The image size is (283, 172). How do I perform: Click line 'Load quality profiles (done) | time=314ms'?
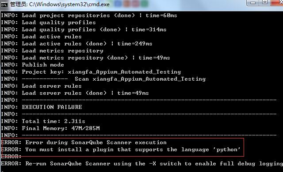click(84, 30)
